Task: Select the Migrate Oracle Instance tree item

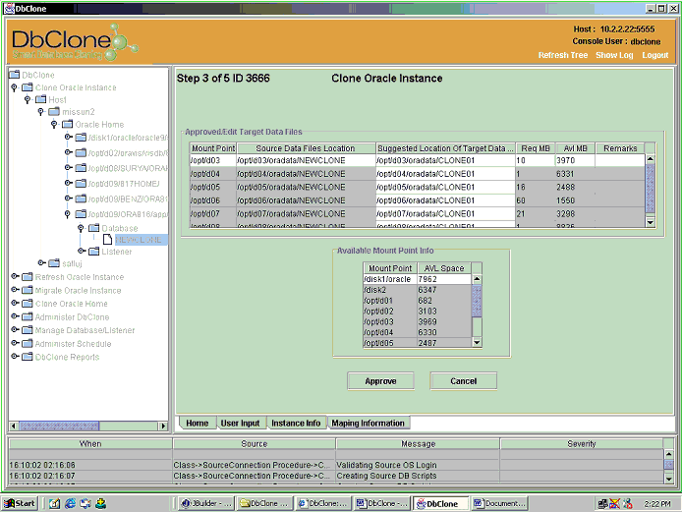Action: point(79,290)
